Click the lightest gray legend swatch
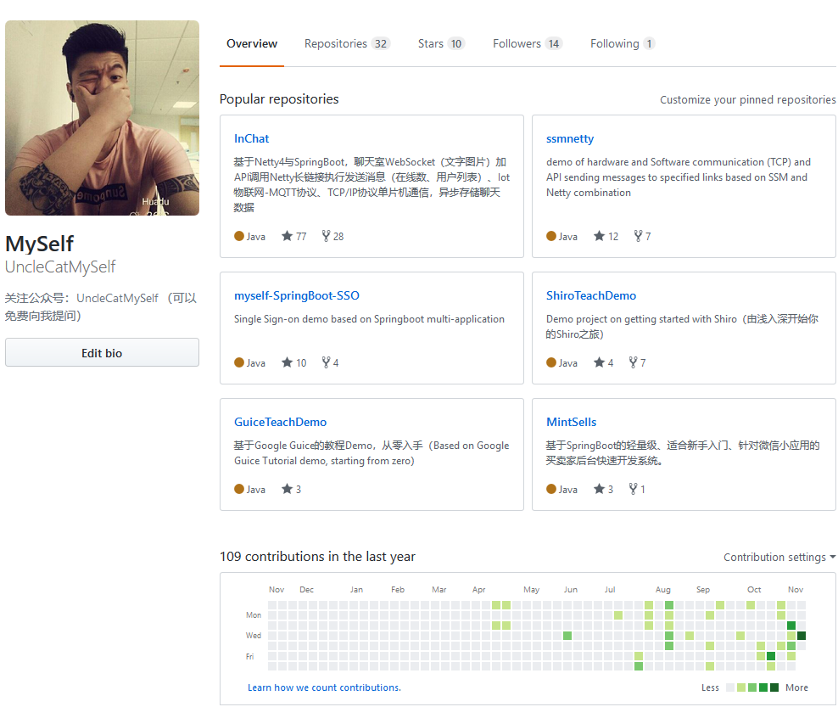This screenshot has height=707, width=838. click(x=730, y=687)
